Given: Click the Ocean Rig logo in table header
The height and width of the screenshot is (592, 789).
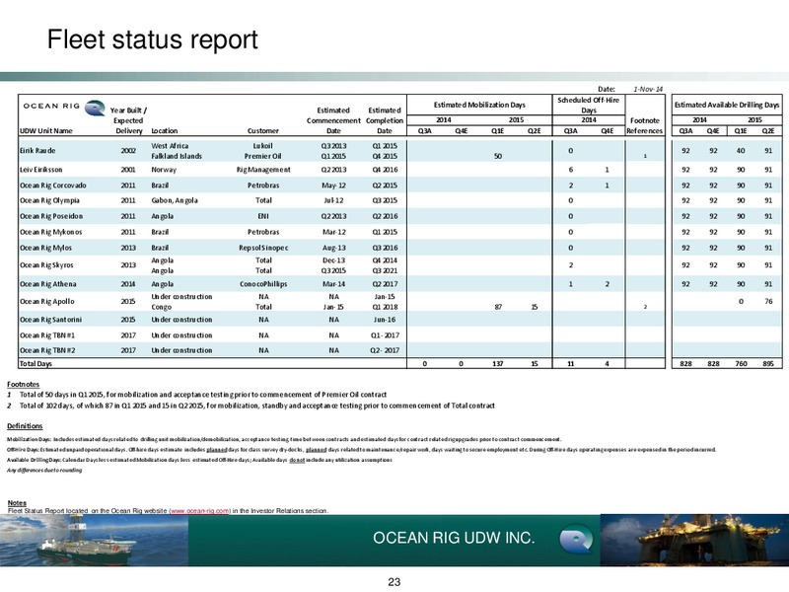Looking at the screenshot, I should pos(63,108).
